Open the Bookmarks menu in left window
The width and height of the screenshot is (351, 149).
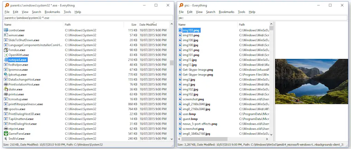[52, 12]
